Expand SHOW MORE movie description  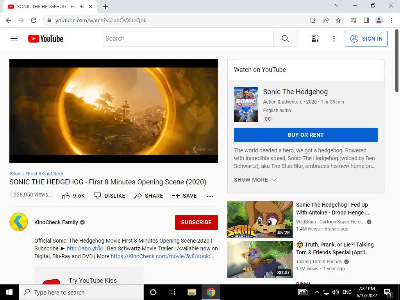click(x=255, y=180)
